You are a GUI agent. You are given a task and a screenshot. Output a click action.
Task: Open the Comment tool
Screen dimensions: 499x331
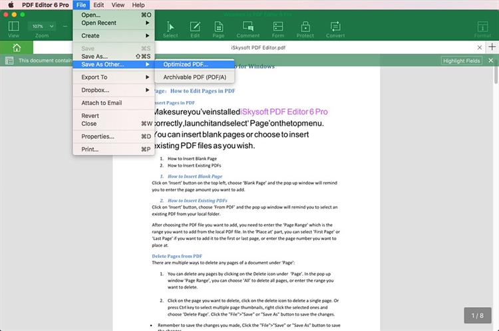coord(248,30)
